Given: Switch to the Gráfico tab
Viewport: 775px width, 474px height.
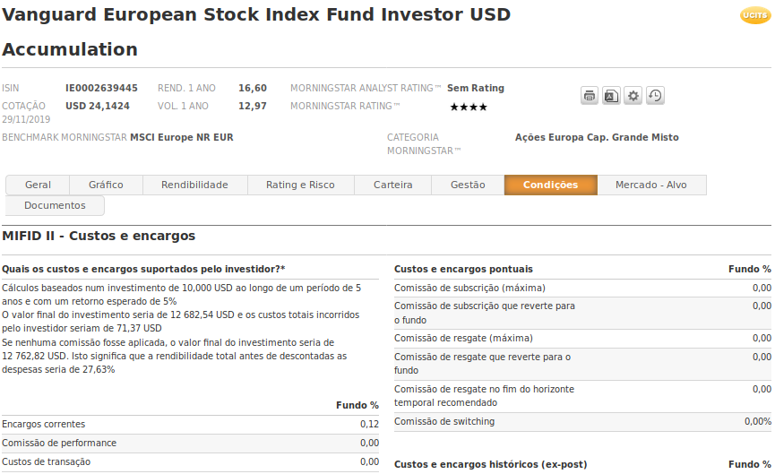Looking at the screenshot, I should point(106,185).
